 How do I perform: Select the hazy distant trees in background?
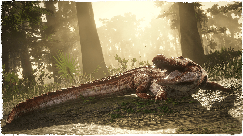[124, 39]
